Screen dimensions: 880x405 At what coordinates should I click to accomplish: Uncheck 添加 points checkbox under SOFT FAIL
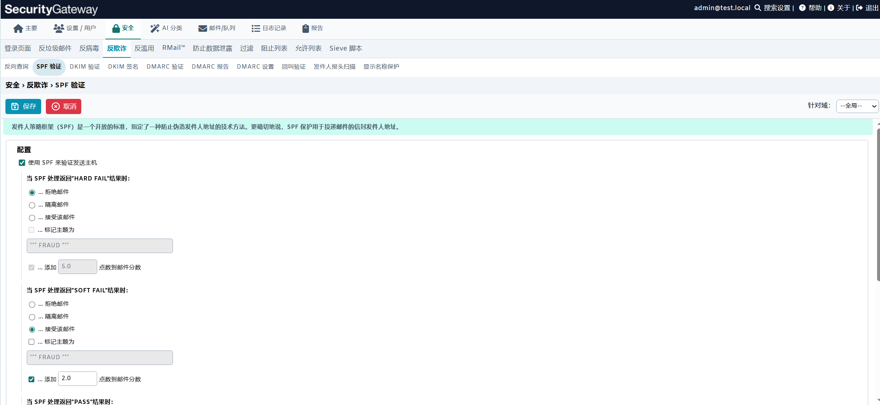click(31, 379)
